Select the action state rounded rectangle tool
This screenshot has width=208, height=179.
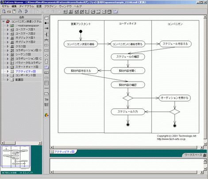point(46,18)
